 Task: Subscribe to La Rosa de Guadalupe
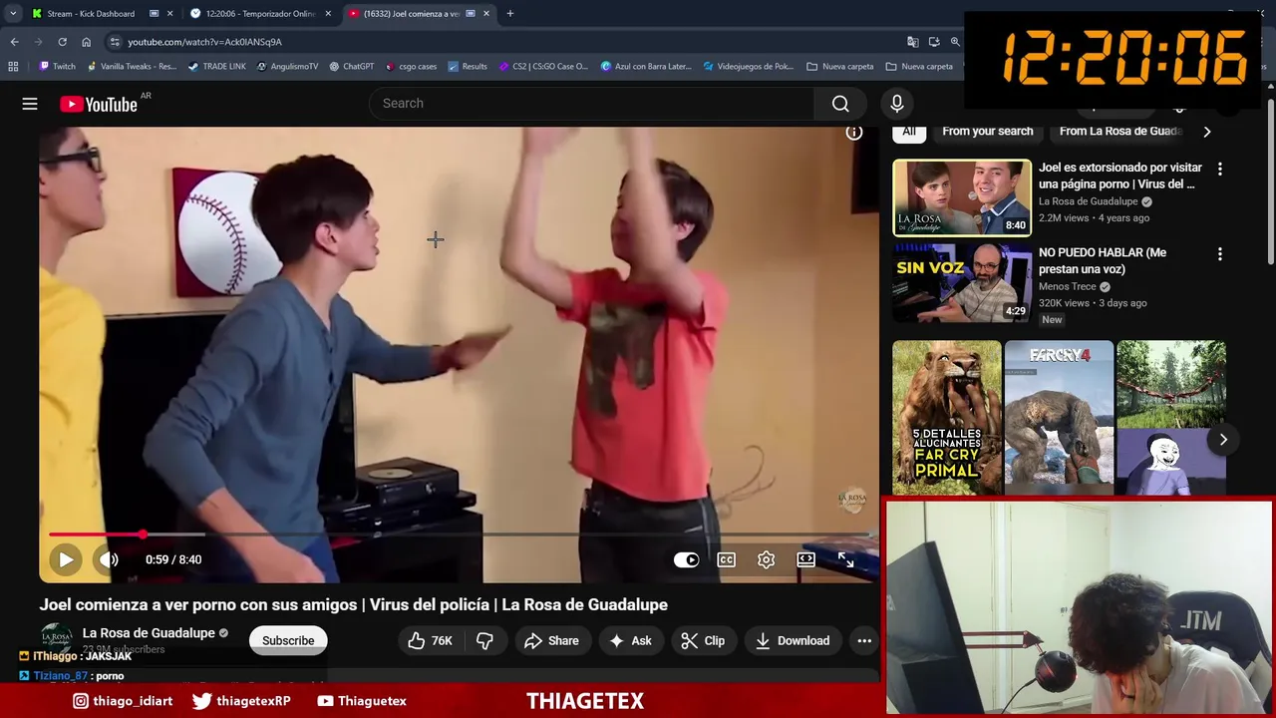(288, 640)
